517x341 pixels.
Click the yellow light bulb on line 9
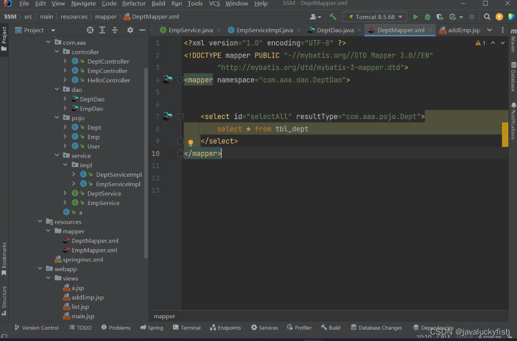[x=191, y=142]
